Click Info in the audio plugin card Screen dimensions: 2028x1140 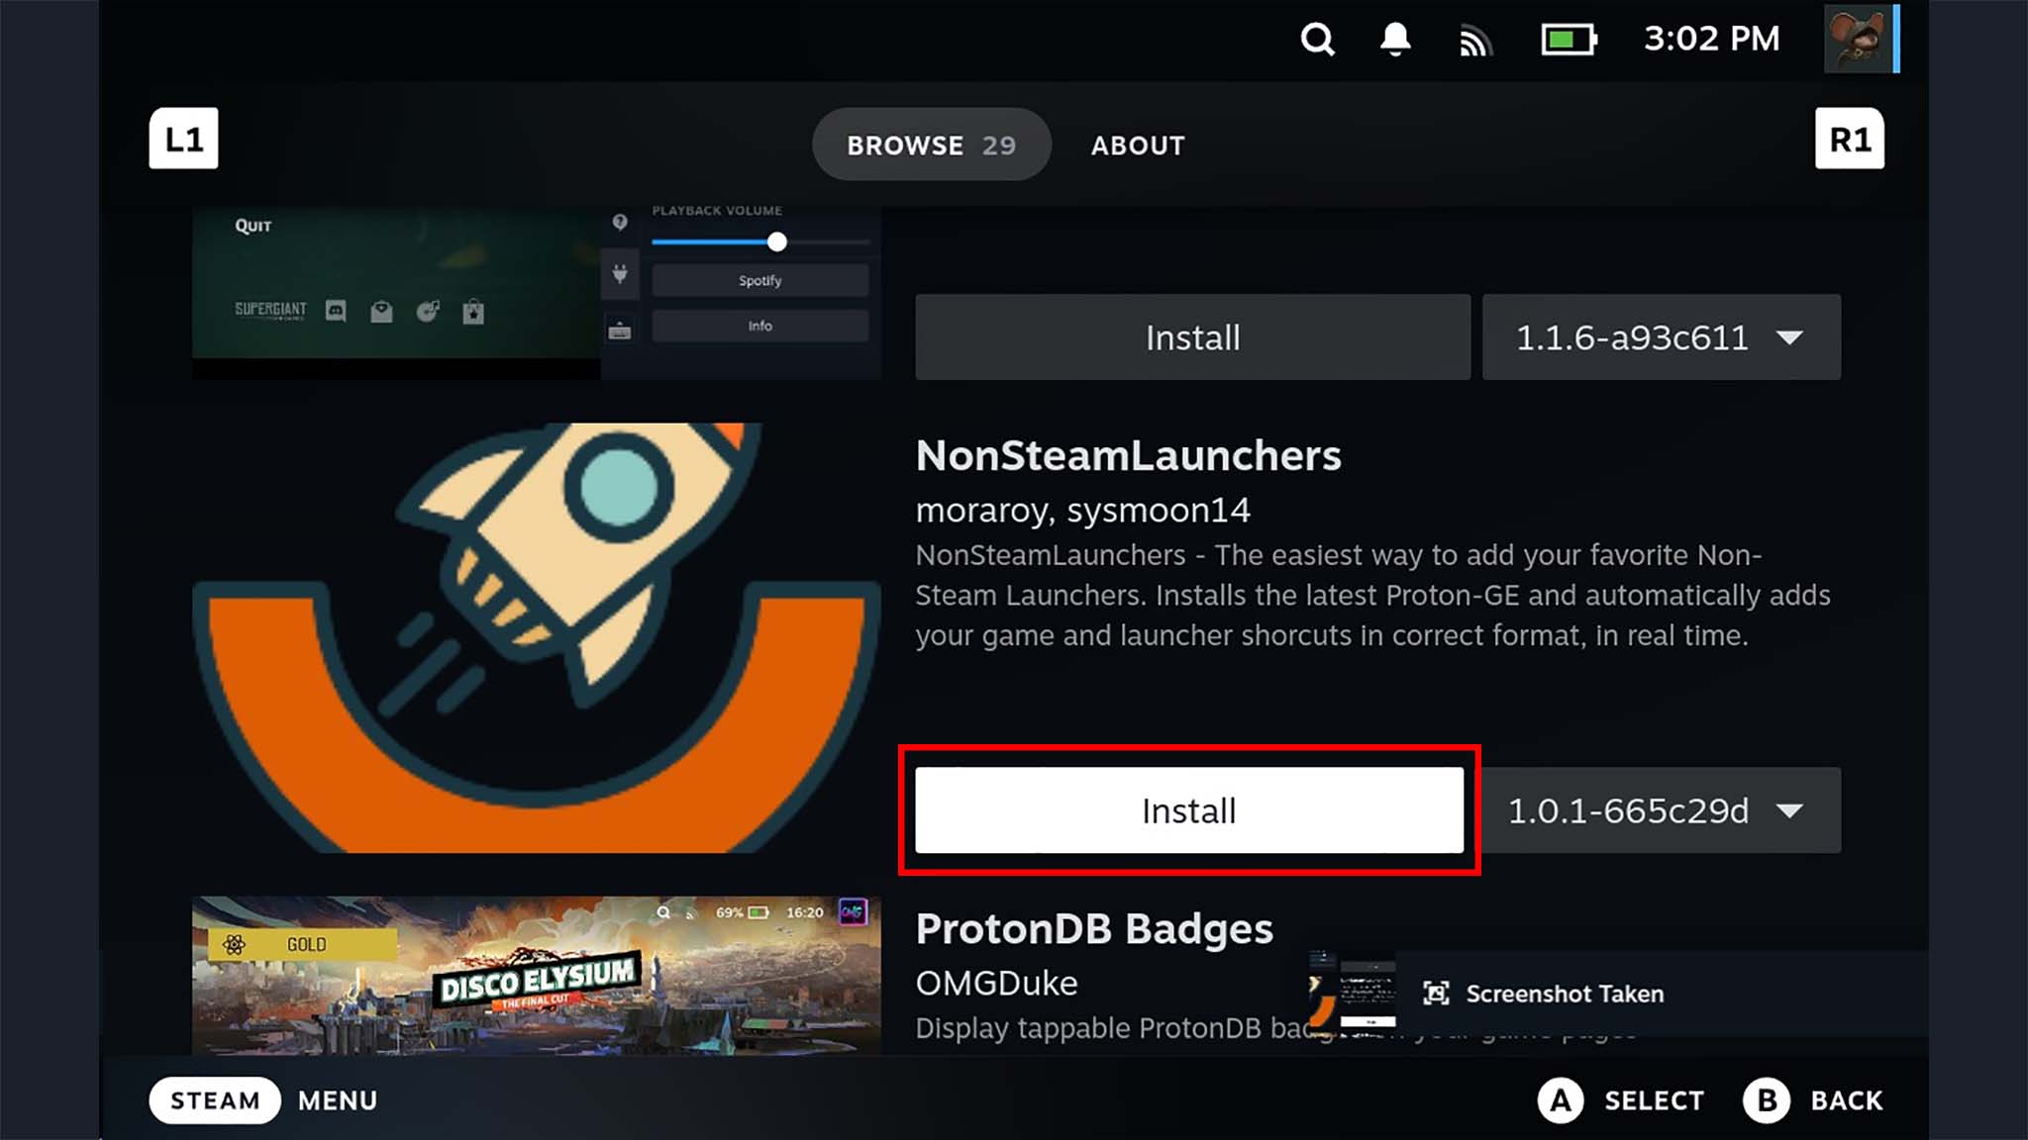(759, 326)
